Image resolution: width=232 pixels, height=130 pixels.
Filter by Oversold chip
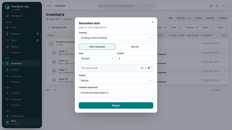191,27
